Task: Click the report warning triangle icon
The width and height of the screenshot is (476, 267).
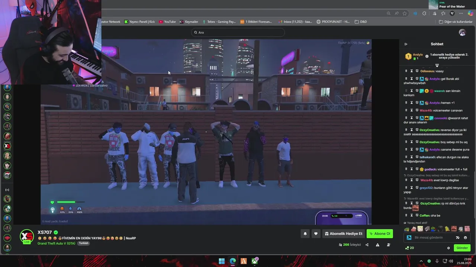Action: [377, 245]
